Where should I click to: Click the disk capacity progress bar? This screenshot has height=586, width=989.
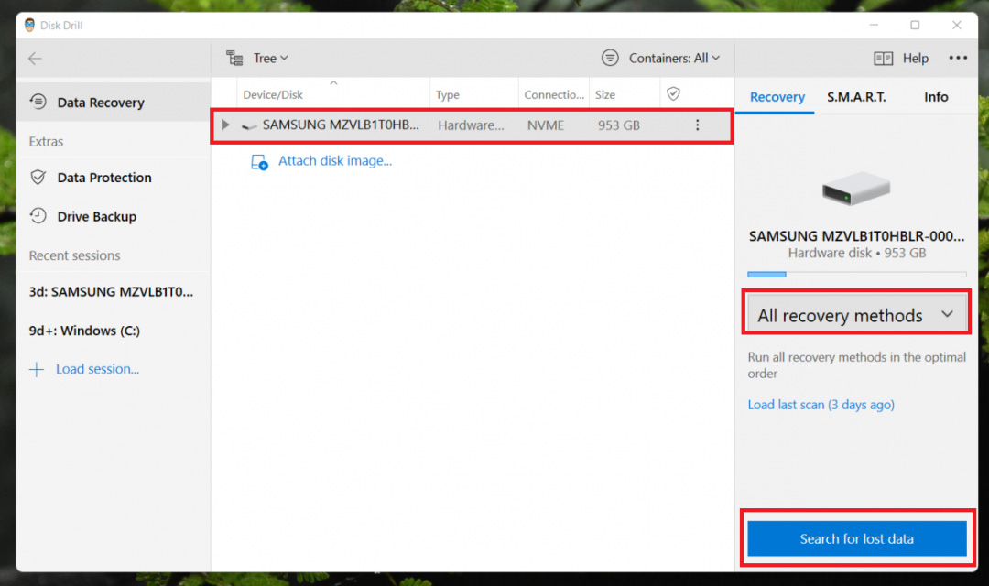click(855, 274)
